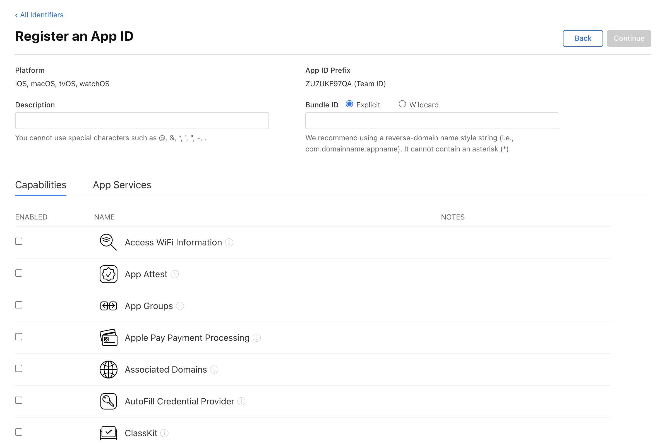
Task: Enable the App Groups checkbox
Action: (x=19, y=305)
